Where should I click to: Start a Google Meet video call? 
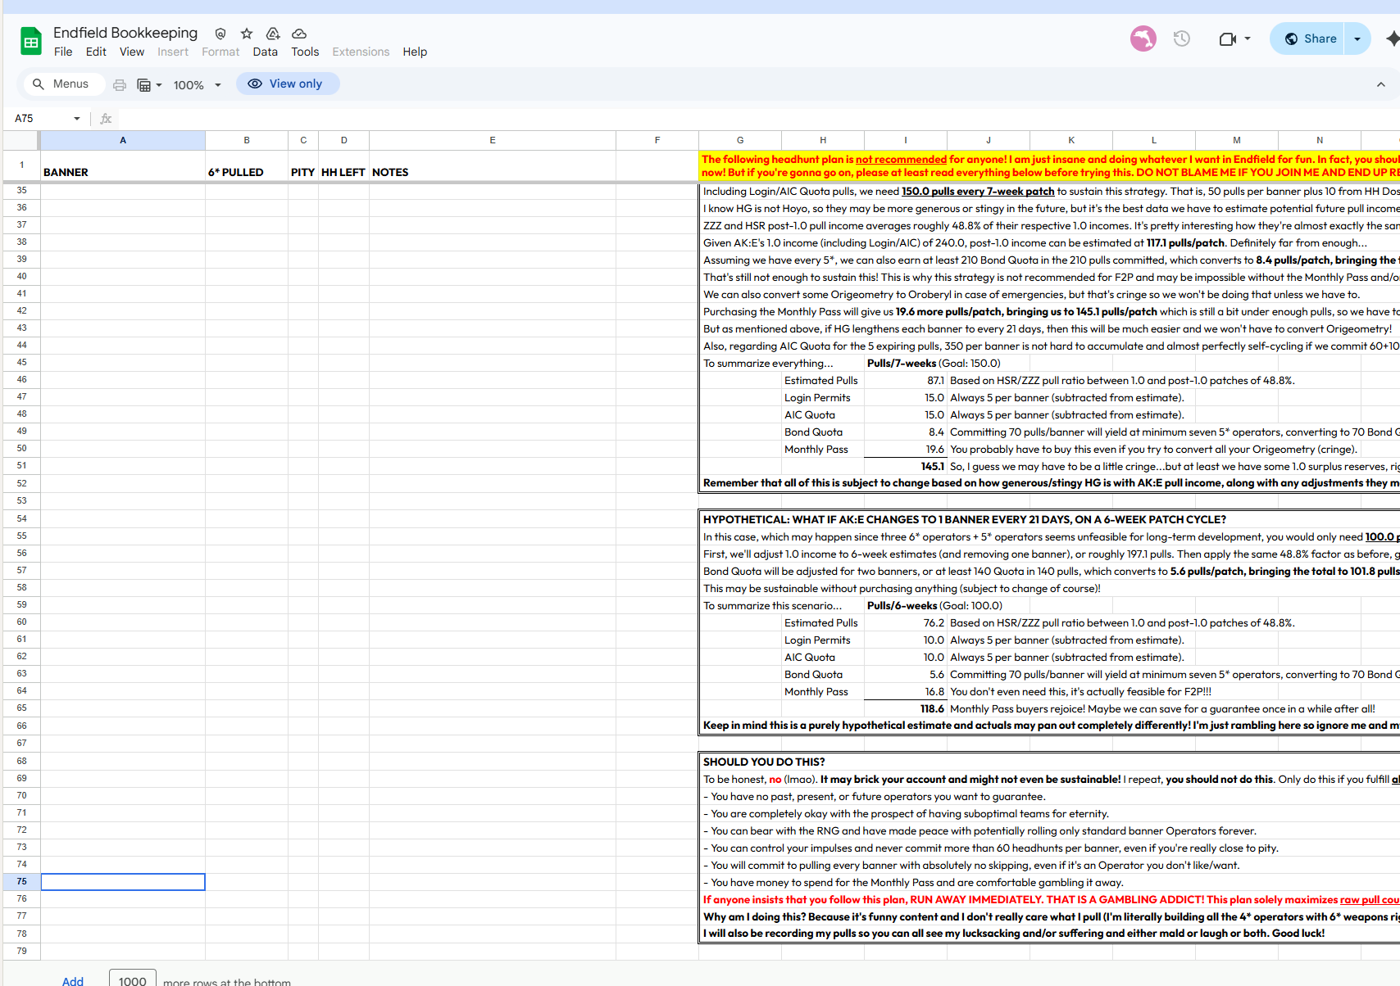(1229, 38)
